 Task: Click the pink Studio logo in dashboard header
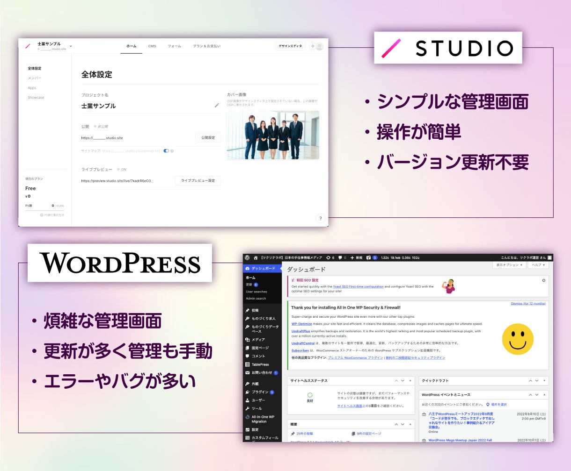[x=28, y=46]
